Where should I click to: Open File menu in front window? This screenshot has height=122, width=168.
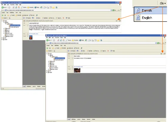[47, 38]
